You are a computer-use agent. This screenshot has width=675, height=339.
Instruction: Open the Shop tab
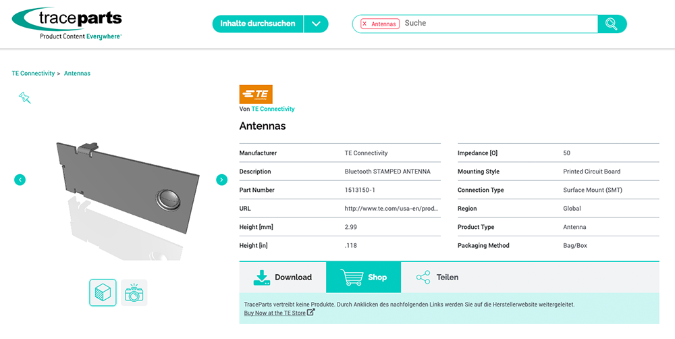[364, 278]
